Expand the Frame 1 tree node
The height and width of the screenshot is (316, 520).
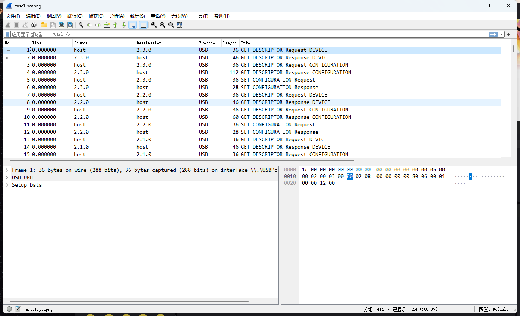(x=7, y=170)
